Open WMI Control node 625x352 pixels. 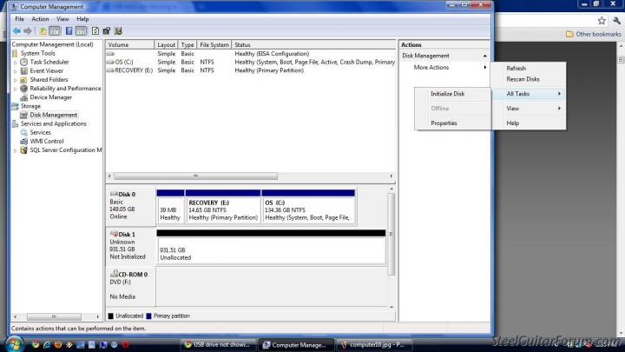click(47, 141)
